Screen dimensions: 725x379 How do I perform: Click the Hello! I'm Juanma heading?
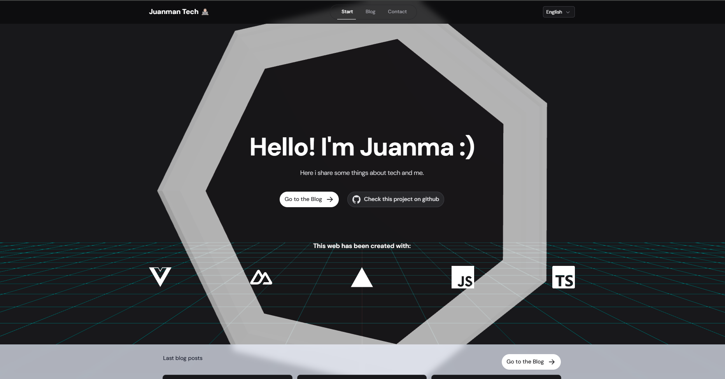pos(362,147)
